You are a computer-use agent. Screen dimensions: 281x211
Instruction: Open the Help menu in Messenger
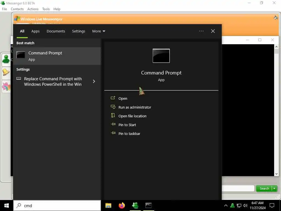tap(57, 9)
